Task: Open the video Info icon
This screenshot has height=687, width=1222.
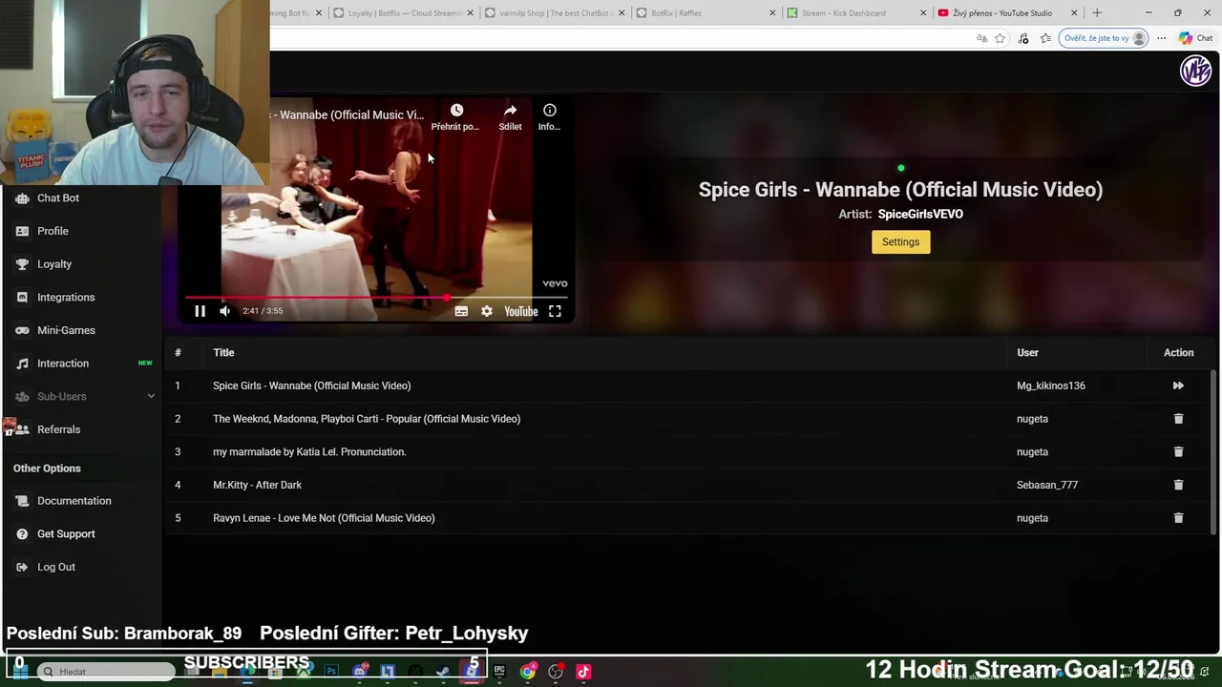Action: (550, 111)
